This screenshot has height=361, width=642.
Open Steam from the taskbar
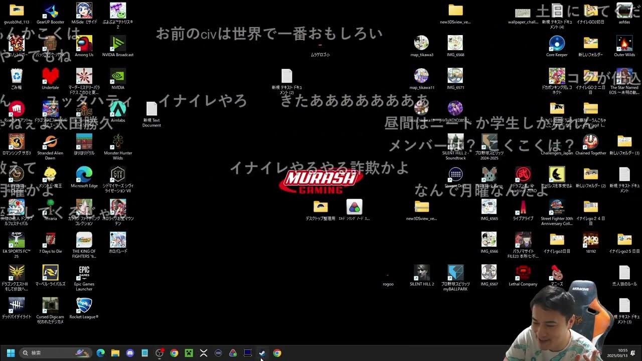(262, 353)
